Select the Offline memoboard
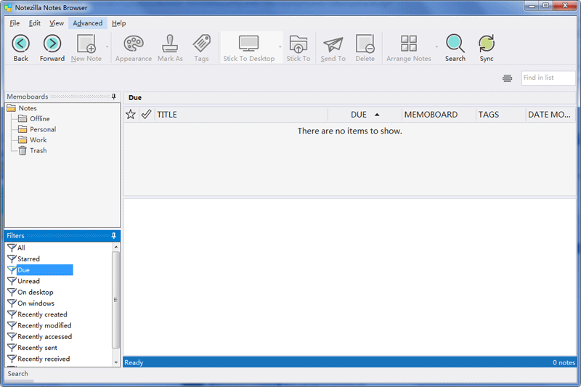Screen dimensions: 581x387 tap(40, 118)
